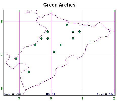The width and height of the screenshot is (119, 101).
Task: Click the "Green Arches" map title
Action: tap(59, 5)
